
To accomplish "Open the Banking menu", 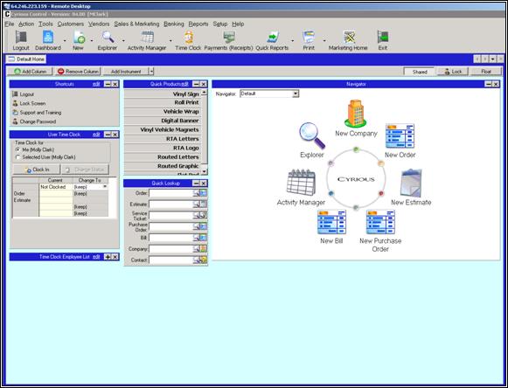I will click(x=174, y=24).
